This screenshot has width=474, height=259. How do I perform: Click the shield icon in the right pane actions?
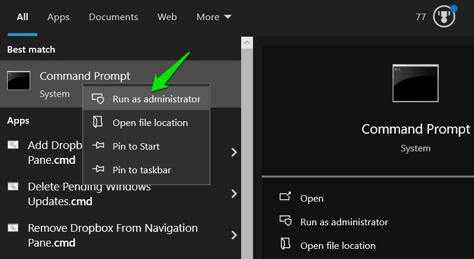pos(286,221)
